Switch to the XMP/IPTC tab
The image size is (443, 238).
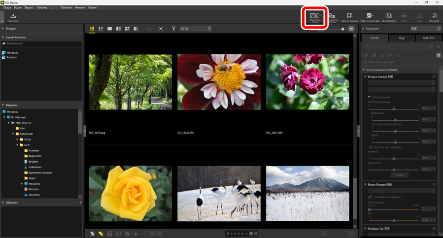(428, 38)
